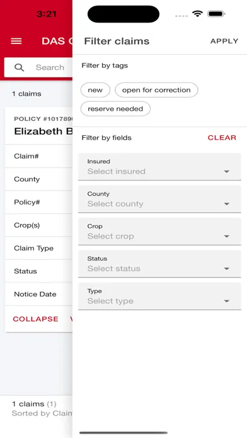Apply the selected claim filters
Screen dimensions: 247x438
(224, 41)
